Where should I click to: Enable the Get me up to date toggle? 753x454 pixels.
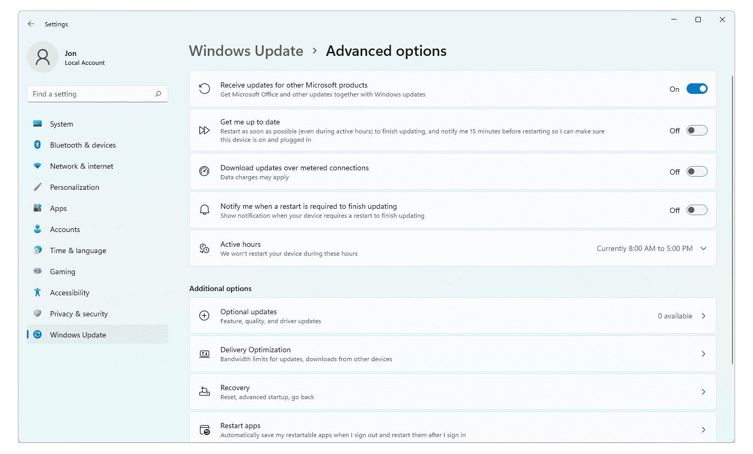[x=697, y=130]
